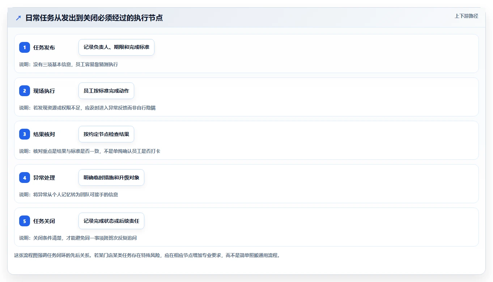Click the note 将异常从个人记忆转为团队可接手的信息
The width and height of the screenshot is (493, 282).
[x=69, y=195]
